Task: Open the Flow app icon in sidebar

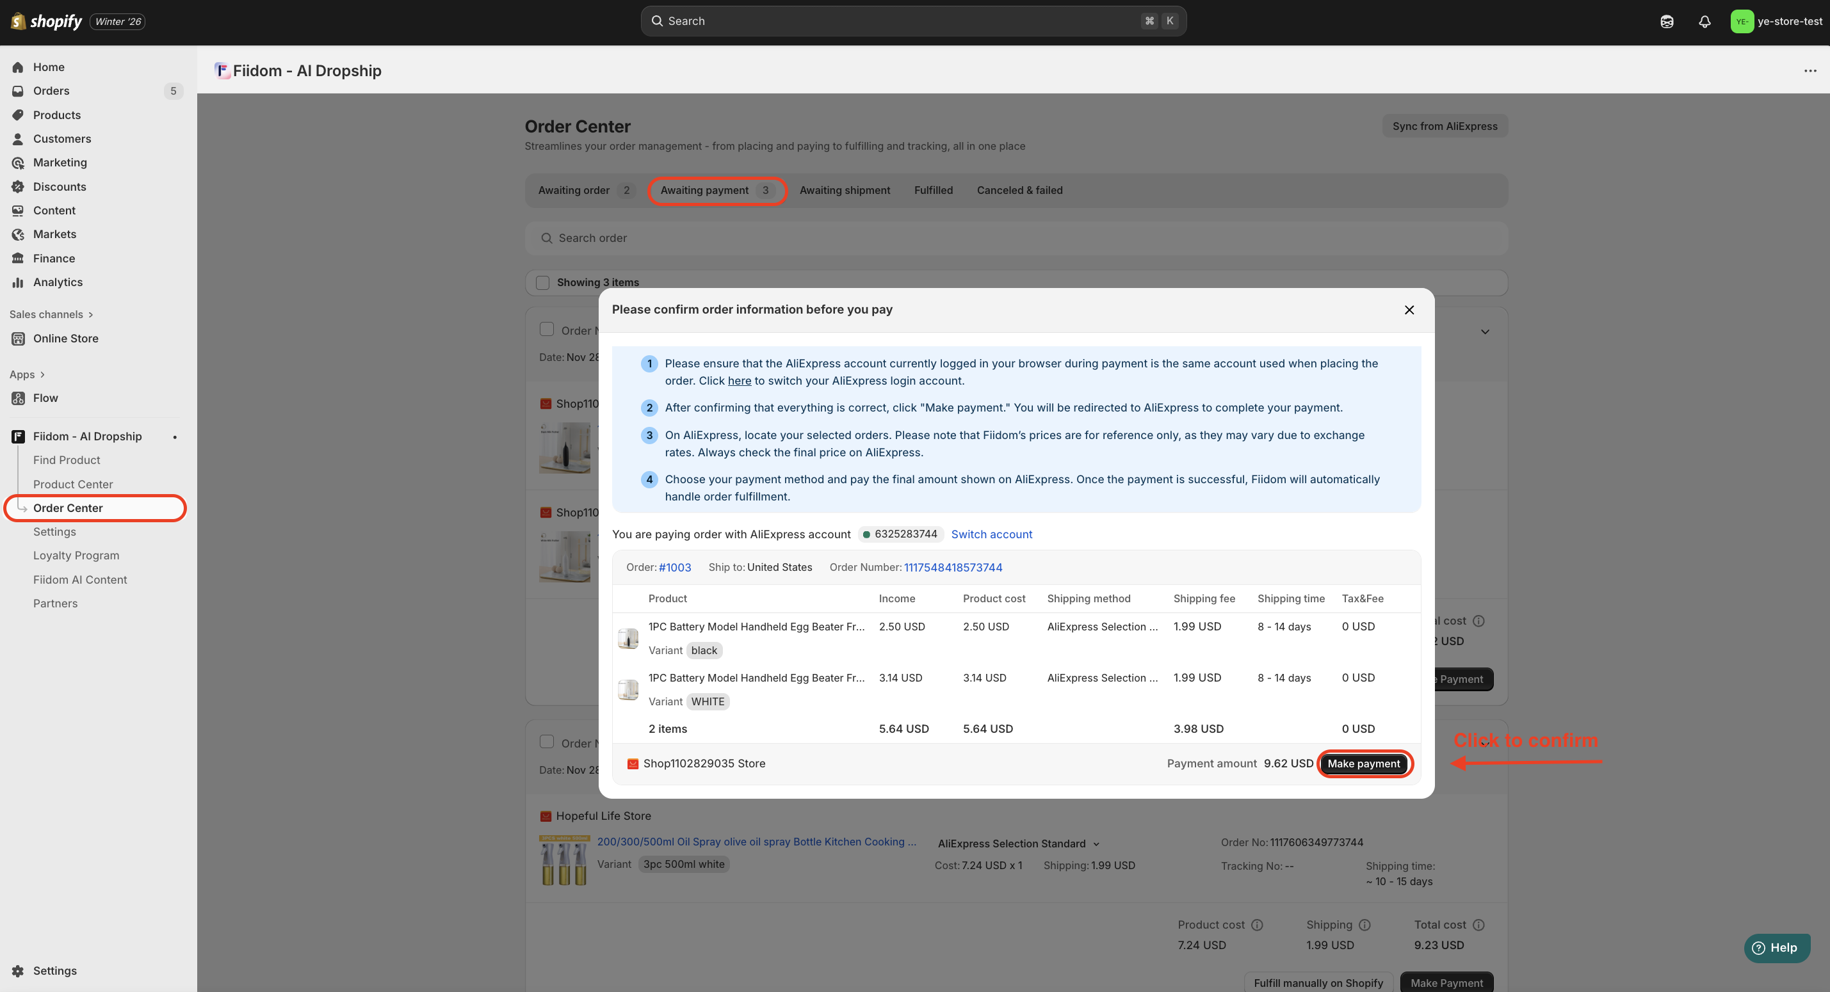Action: click(x=18, y=398)
